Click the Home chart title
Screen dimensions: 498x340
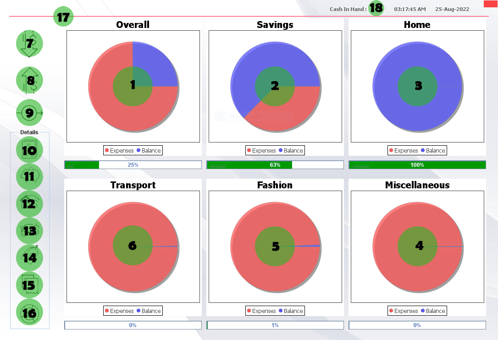pyautogui.click(x=417, y=25)
